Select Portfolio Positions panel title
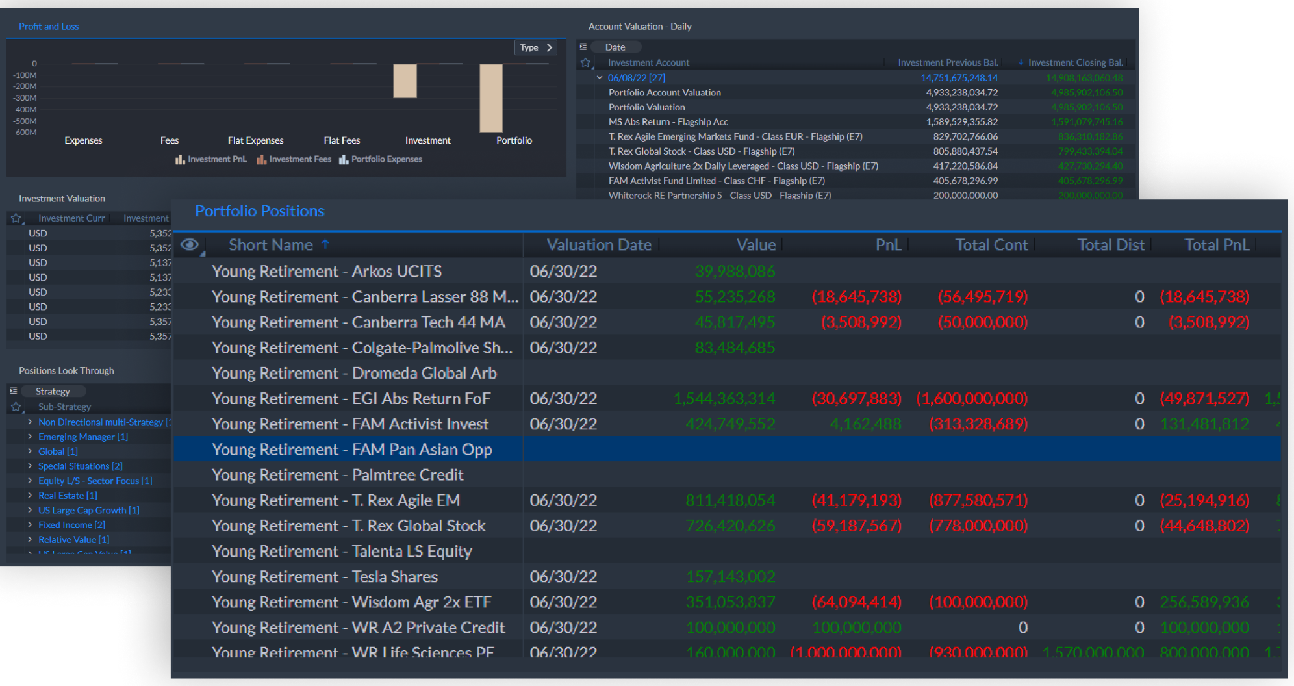 [260, 211]
